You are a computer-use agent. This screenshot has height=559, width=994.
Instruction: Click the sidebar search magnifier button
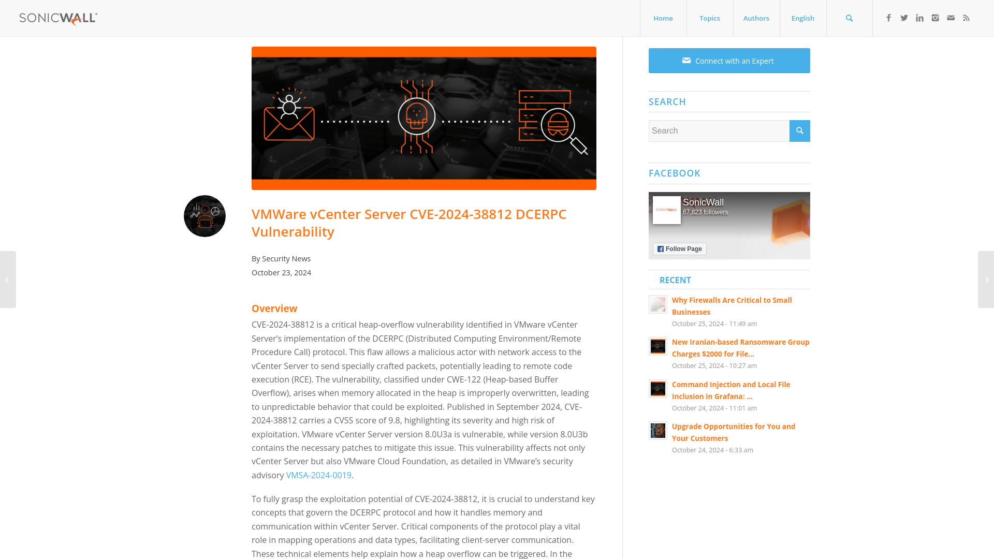[x=799, y=130]
